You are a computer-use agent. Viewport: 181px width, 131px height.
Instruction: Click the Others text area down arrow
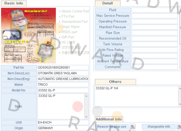tap(180, 104)
